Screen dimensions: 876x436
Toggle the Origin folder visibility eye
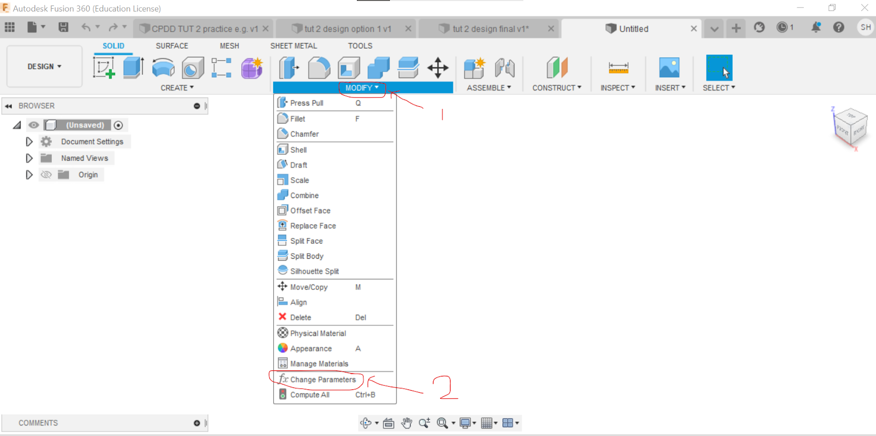(x=47, y=175)
